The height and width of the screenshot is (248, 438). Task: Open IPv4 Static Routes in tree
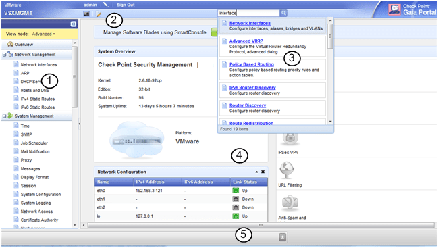click(x=37, y=99)
